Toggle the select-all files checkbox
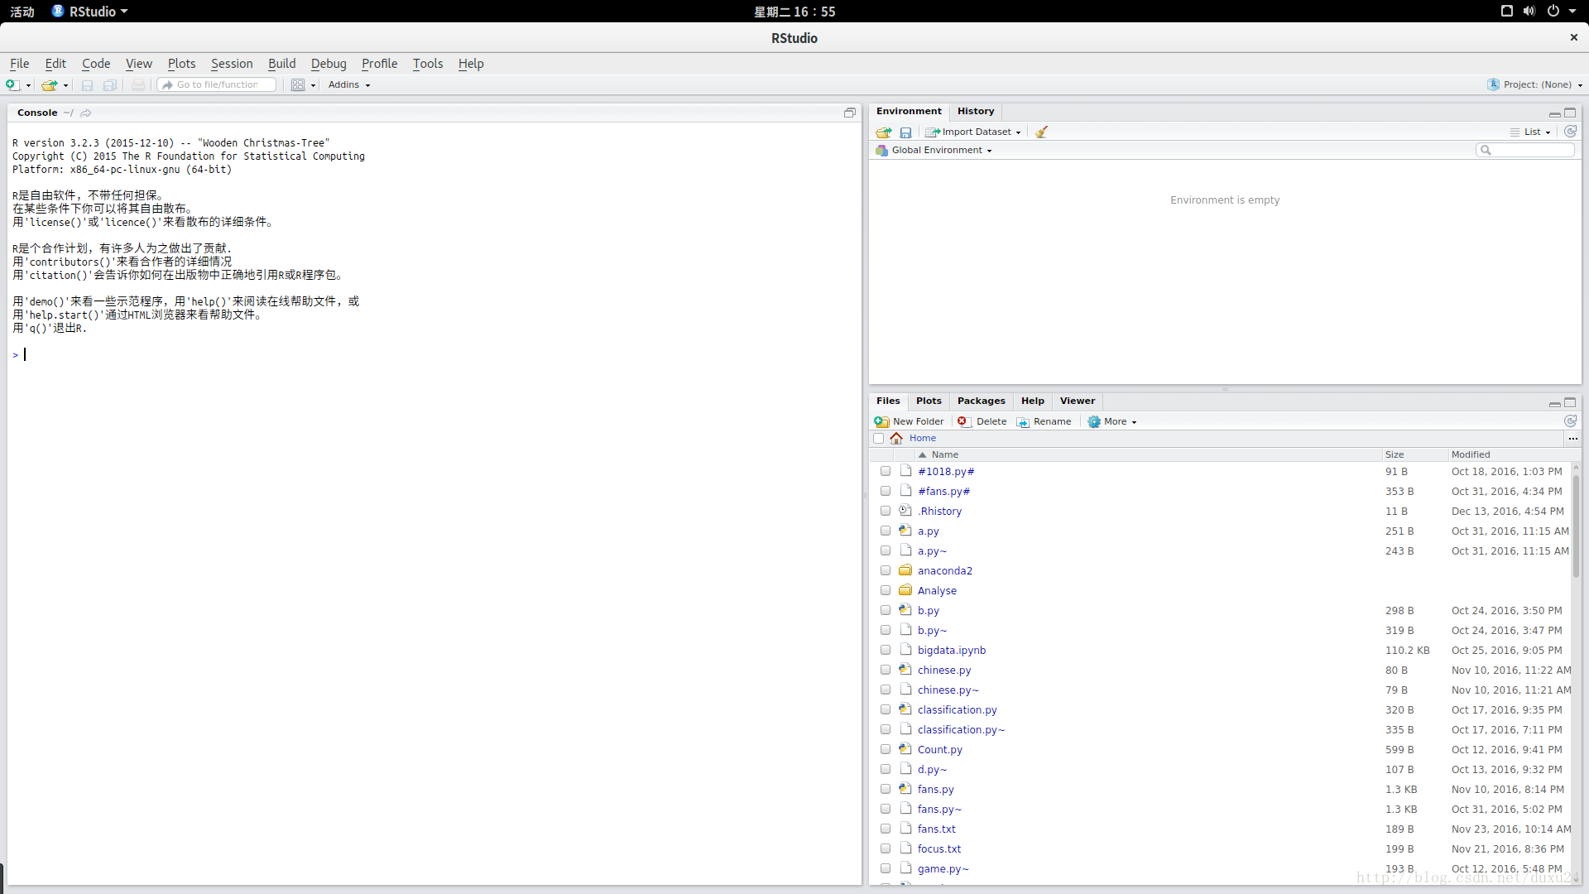The image size is (1589, 894). coord(879,438)
